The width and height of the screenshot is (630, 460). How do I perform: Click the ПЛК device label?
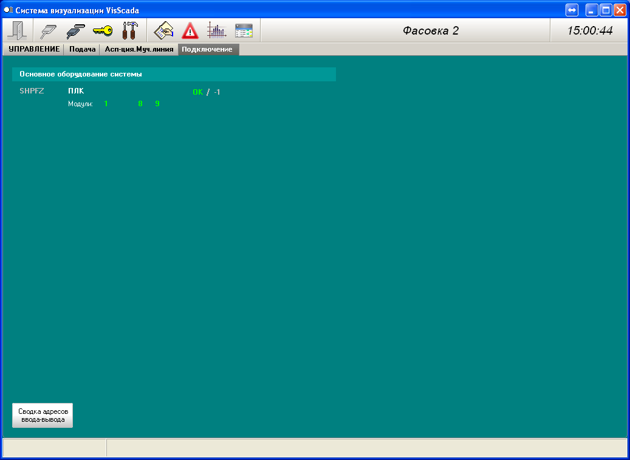76,91
